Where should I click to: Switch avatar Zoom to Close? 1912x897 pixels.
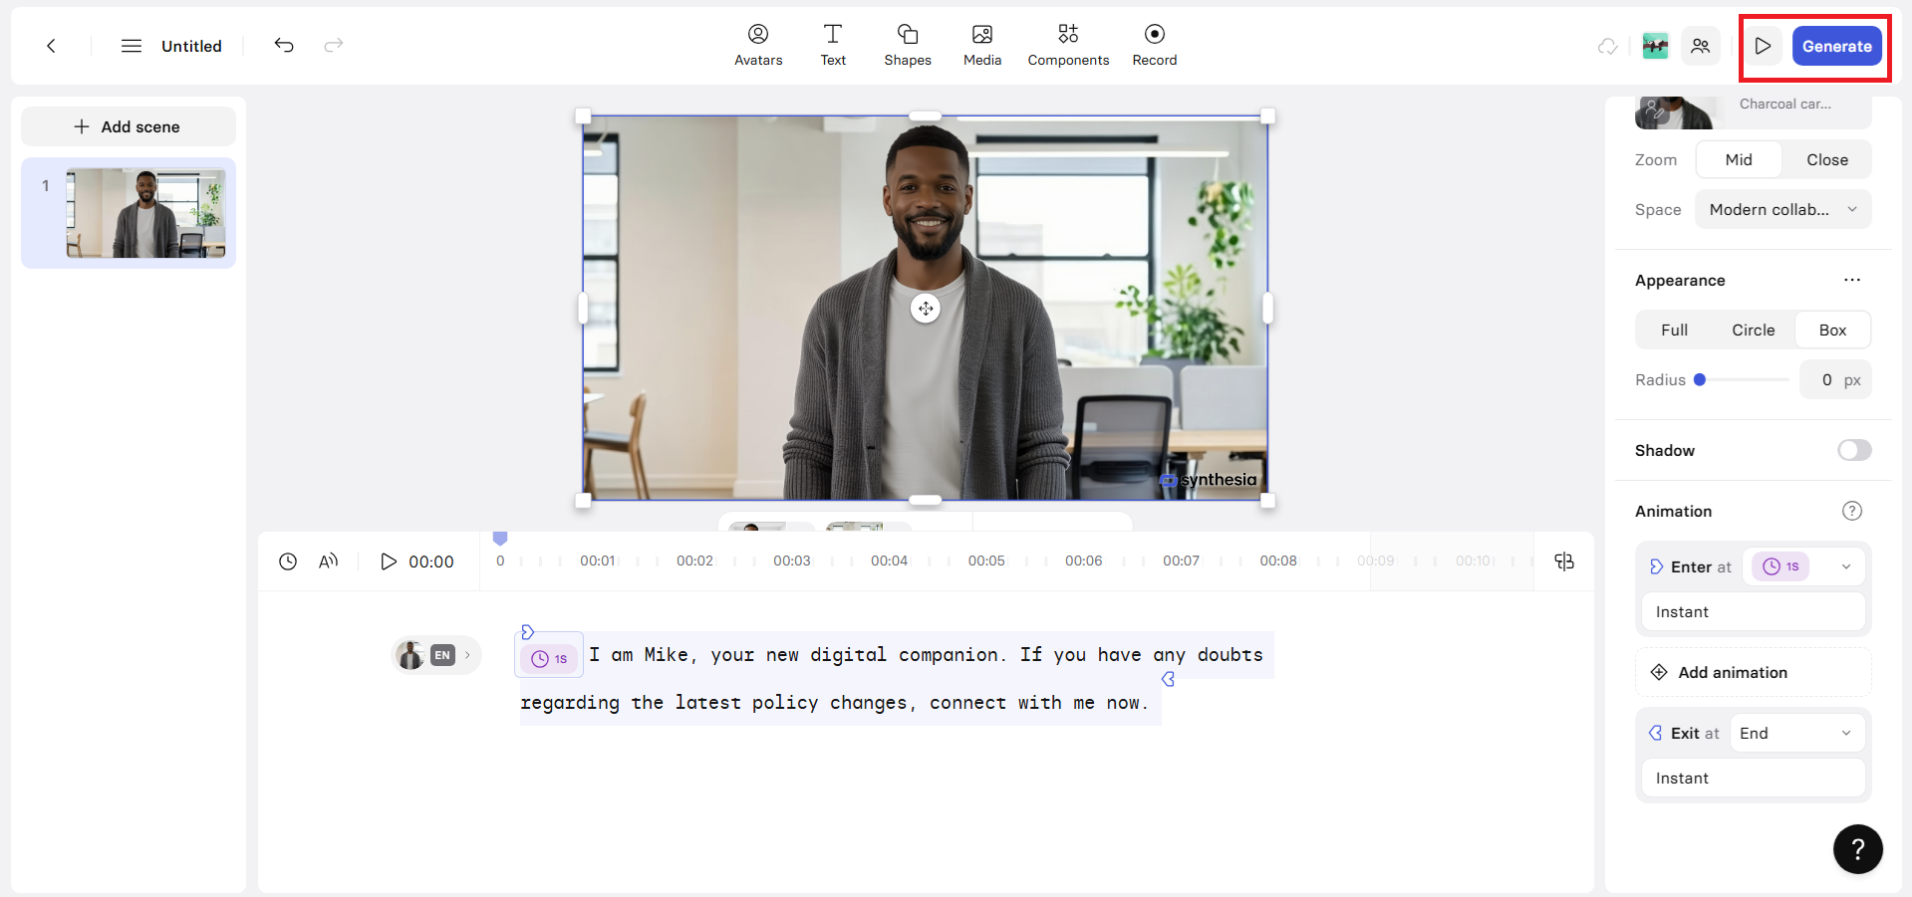coord(1825,159)
